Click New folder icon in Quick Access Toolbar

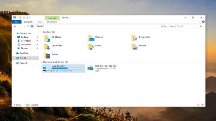pyautogui.click(x=24, y=17)
